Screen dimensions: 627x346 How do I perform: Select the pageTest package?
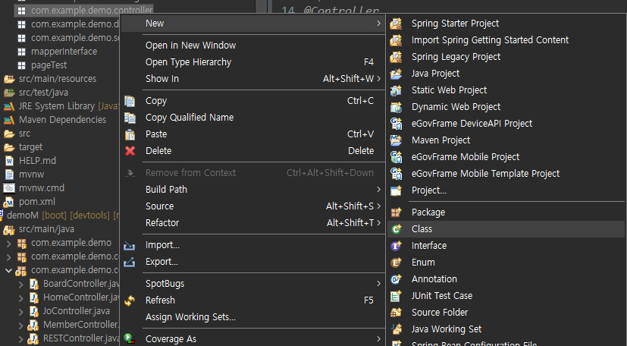pyautogui.click(x=49, y=65)
